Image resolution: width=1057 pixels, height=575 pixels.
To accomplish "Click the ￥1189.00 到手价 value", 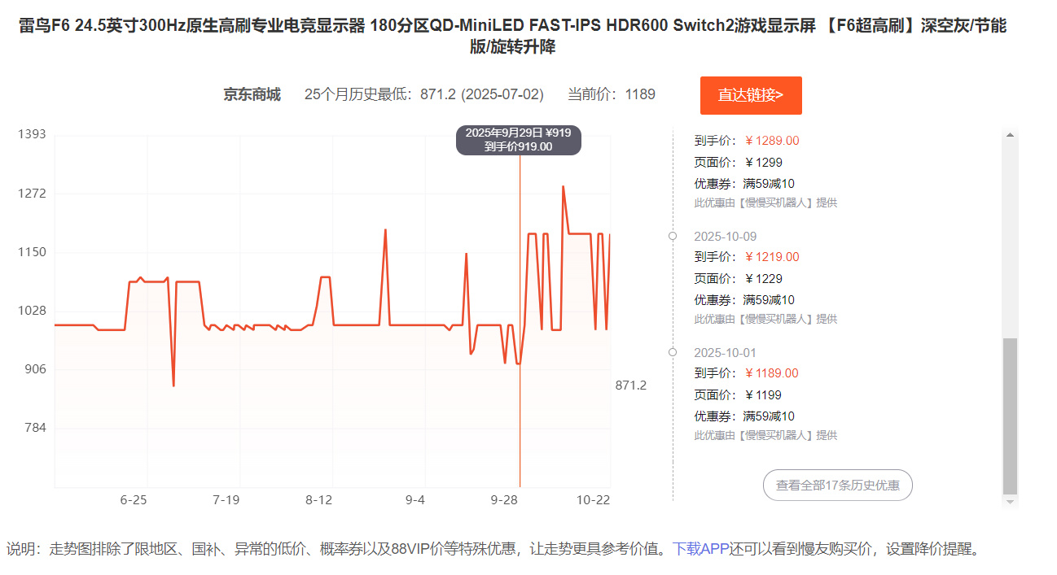I will 772,373.
